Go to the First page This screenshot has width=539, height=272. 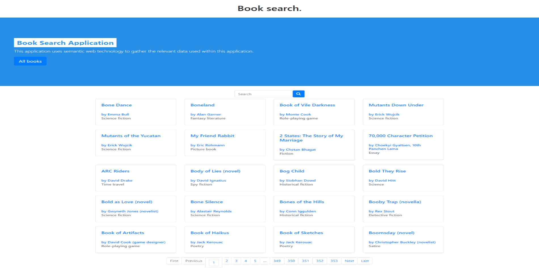[x=174, y=261]
